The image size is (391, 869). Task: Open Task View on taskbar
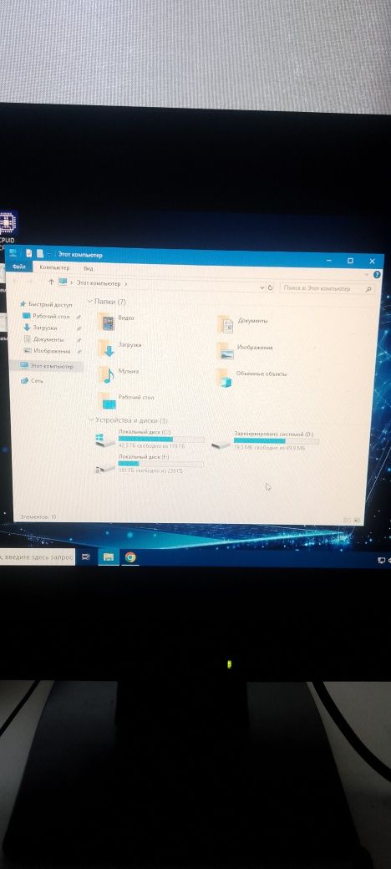(x=85, y=556)
